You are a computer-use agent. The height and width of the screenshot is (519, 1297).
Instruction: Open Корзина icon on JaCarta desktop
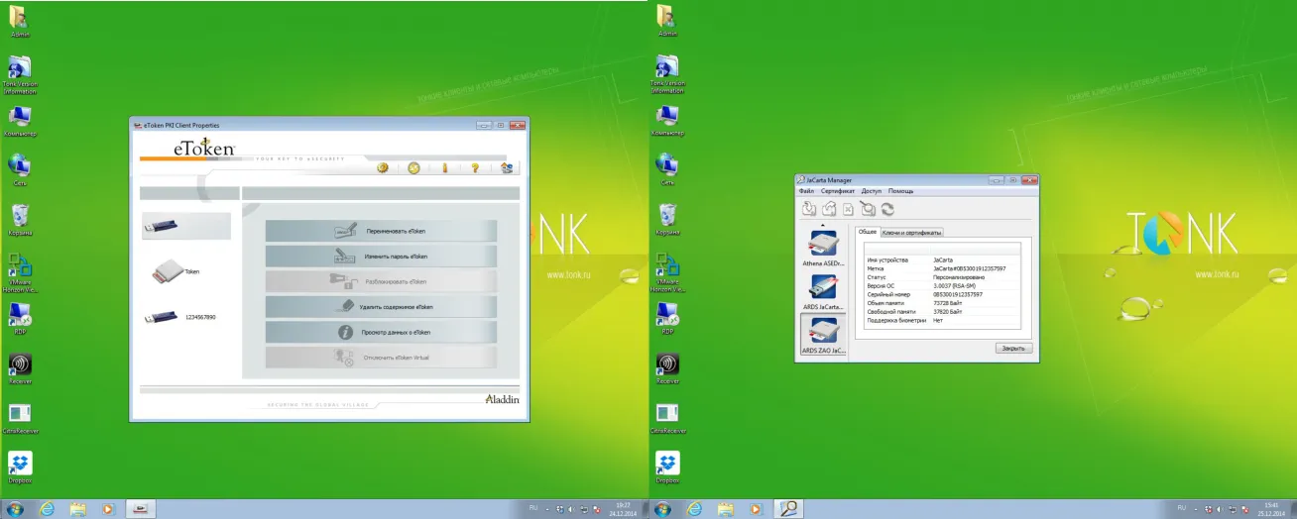pyautogui.click(x=667, y=219)
